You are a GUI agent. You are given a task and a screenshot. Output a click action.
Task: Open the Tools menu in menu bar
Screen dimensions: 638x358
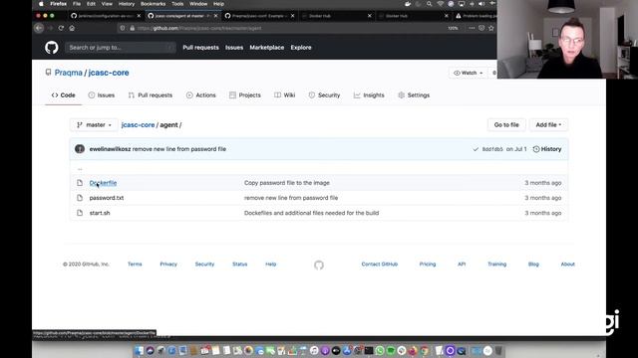177,4
